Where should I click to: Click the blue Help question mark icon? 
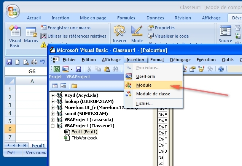pyautogui.click(x=221, y=69)
